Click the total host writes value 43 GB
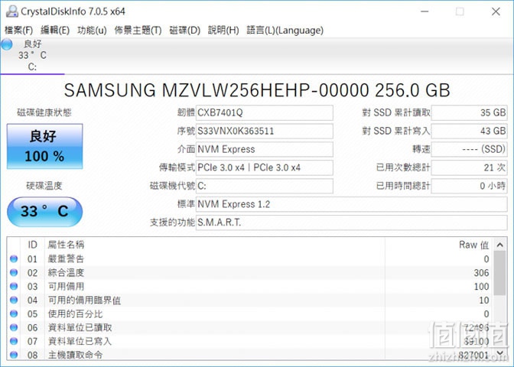Image resolution: width=514 pixels, height=367 pixels. [x=469, y=131]
